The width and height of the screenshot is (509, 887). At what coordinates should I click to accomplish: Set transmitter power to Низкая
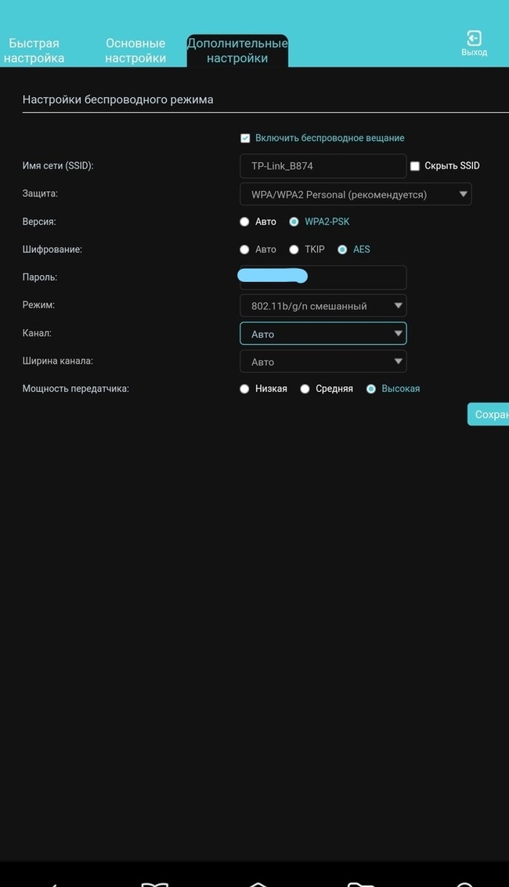click(244, 389)
